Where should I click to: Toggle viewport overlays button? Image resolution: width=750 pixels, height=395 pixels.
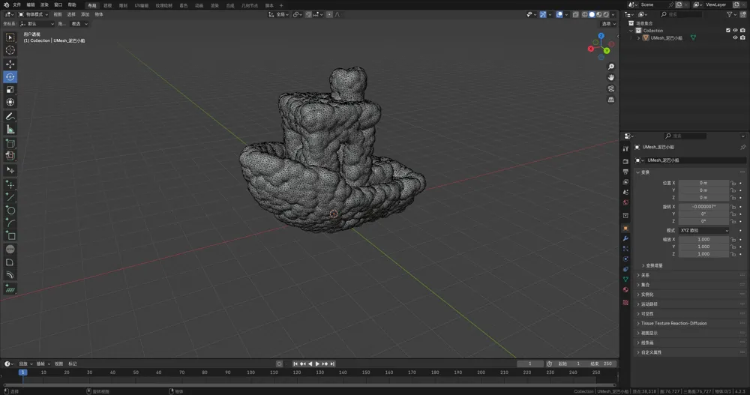coord(559,14)
